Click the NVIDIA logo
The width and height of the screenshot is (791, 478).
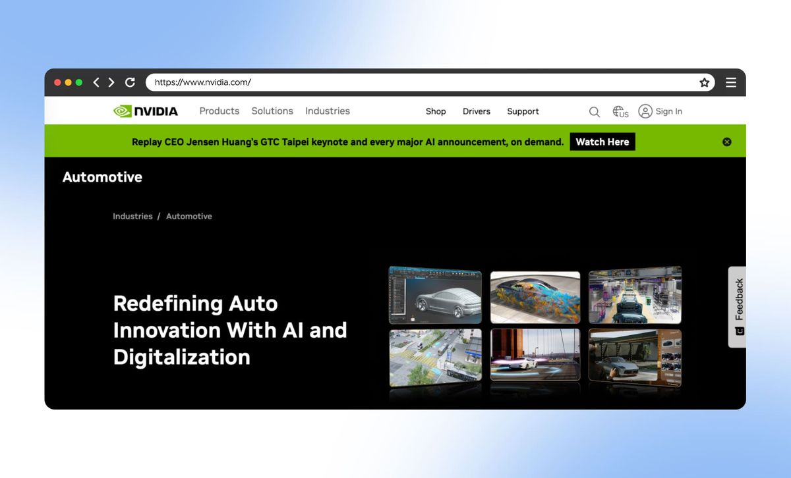click(x=146, y=111)
